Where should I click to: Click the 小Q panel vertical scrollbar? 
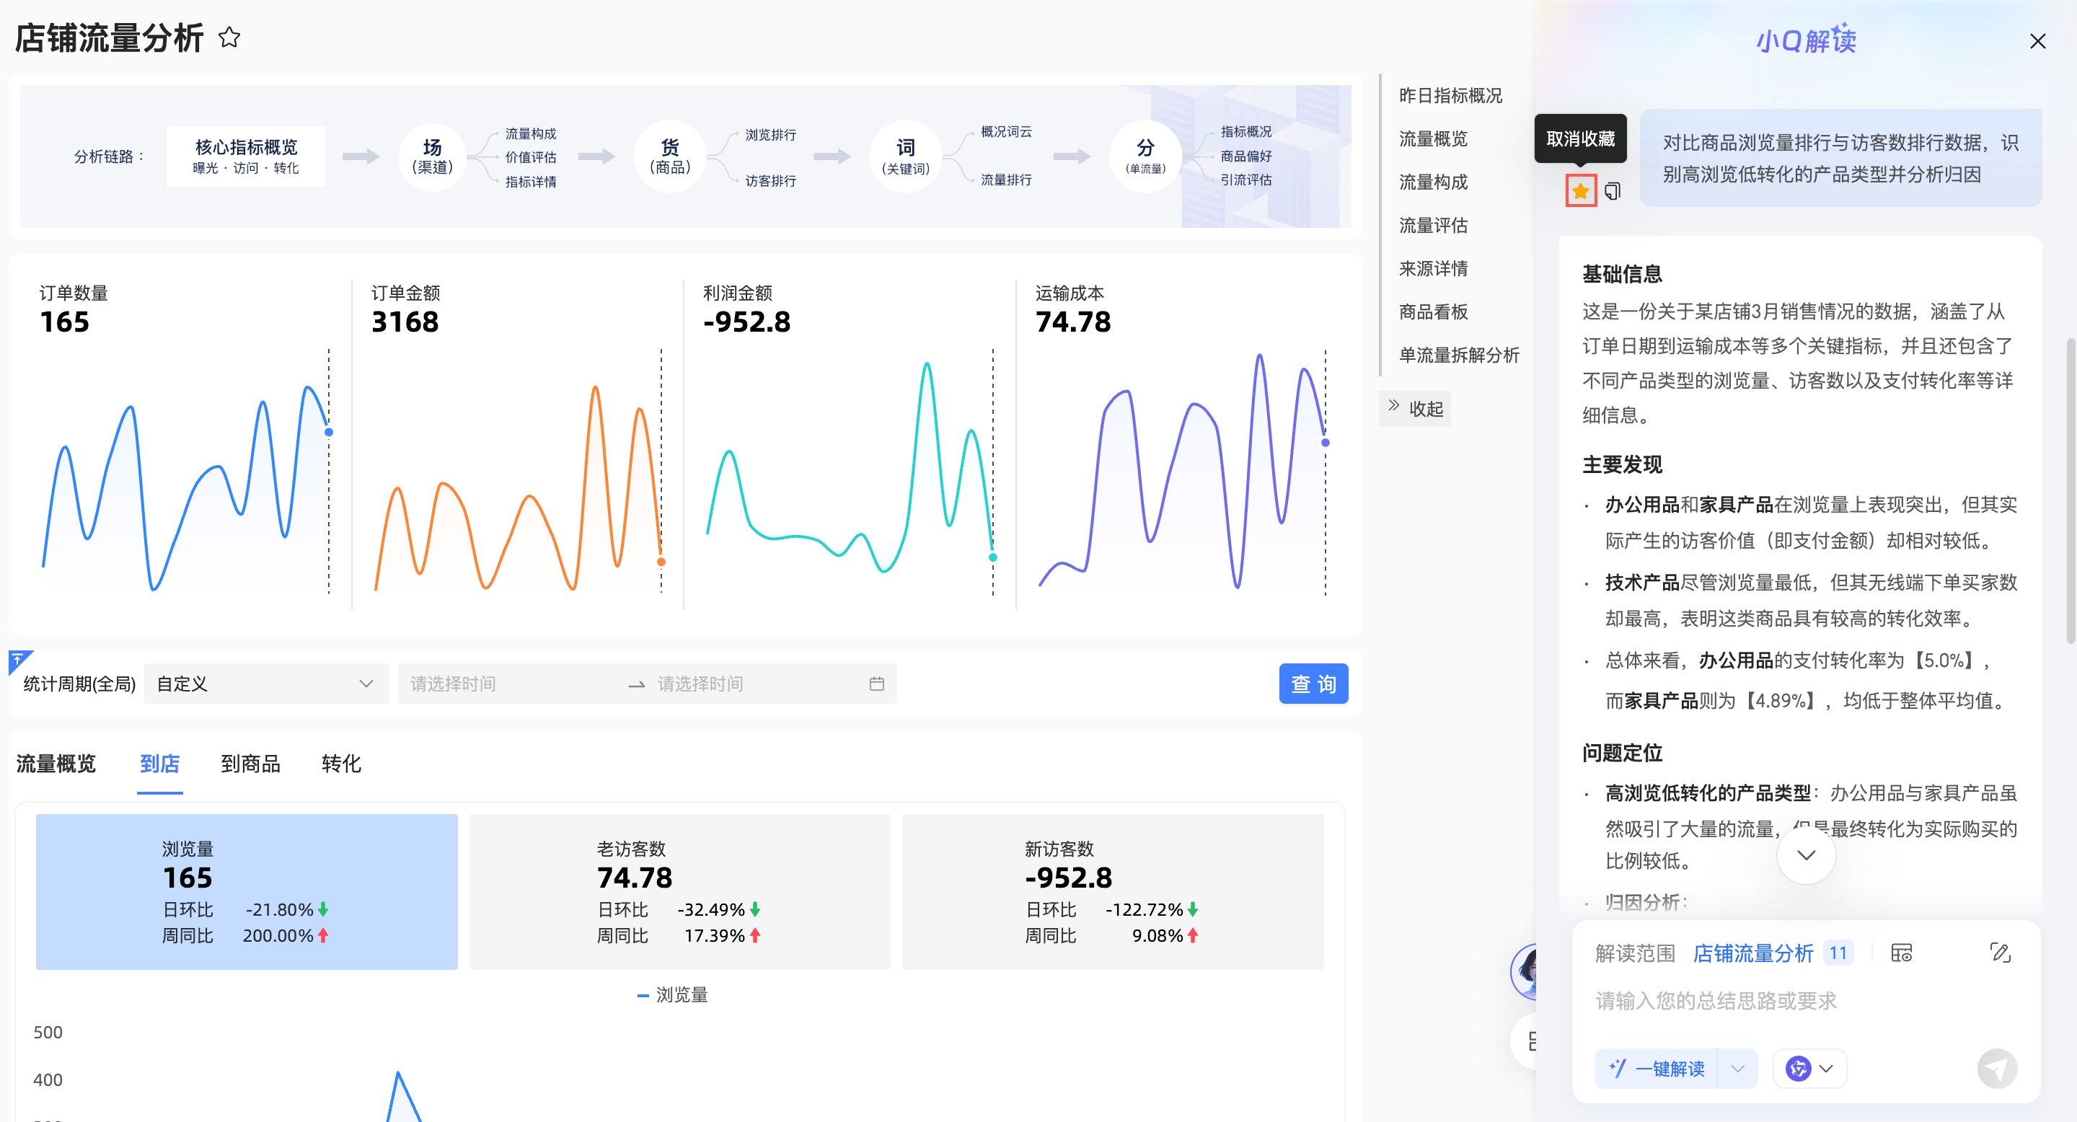(2071, 492)
